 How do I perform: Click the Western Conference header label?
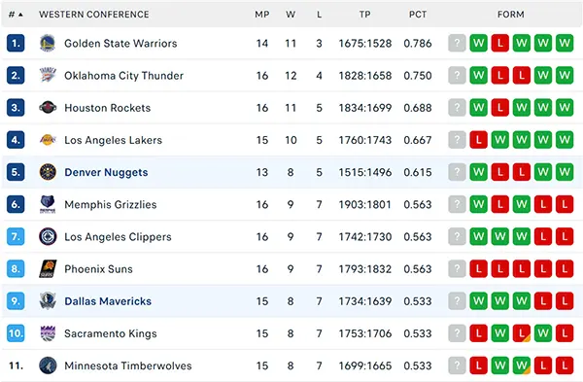pyautogui.click(x=94, y=15)
